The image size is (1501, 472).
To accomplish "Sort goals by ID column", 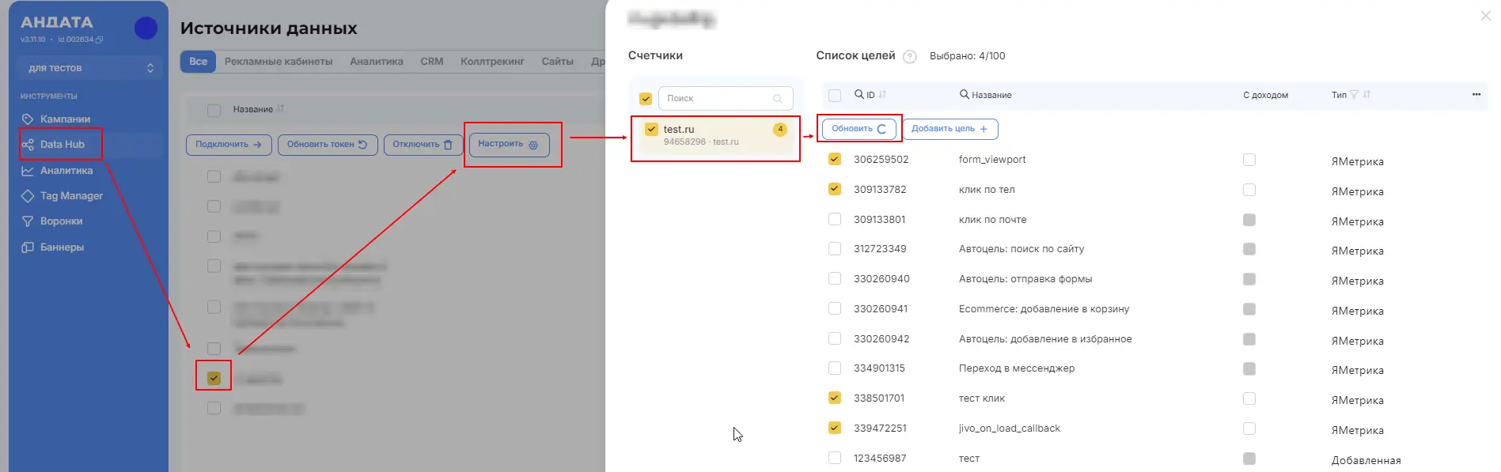I will (x=882, y=94).
